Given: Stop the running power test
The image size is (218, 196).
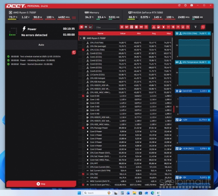Looking at the screenshot, I should pyautogui.click(x=41, y=184).
